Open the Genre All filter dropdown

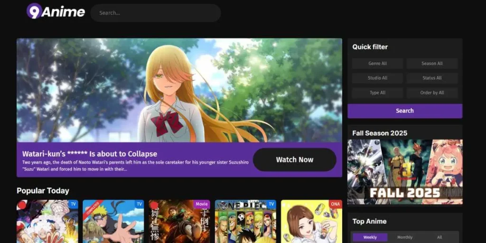pyautogui.click(x=377, y=64)
